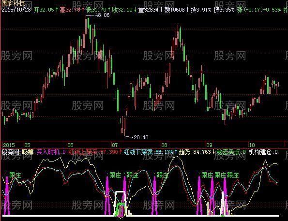The height and width of the screenshot is (221, 288).
Task: Jump to the 2015 year marker on the timeline
Action: point(9,145)
